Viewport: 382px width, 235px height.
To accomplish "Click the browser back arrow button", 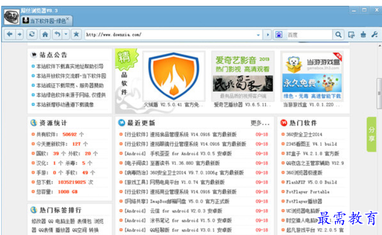I will point(10,34).
